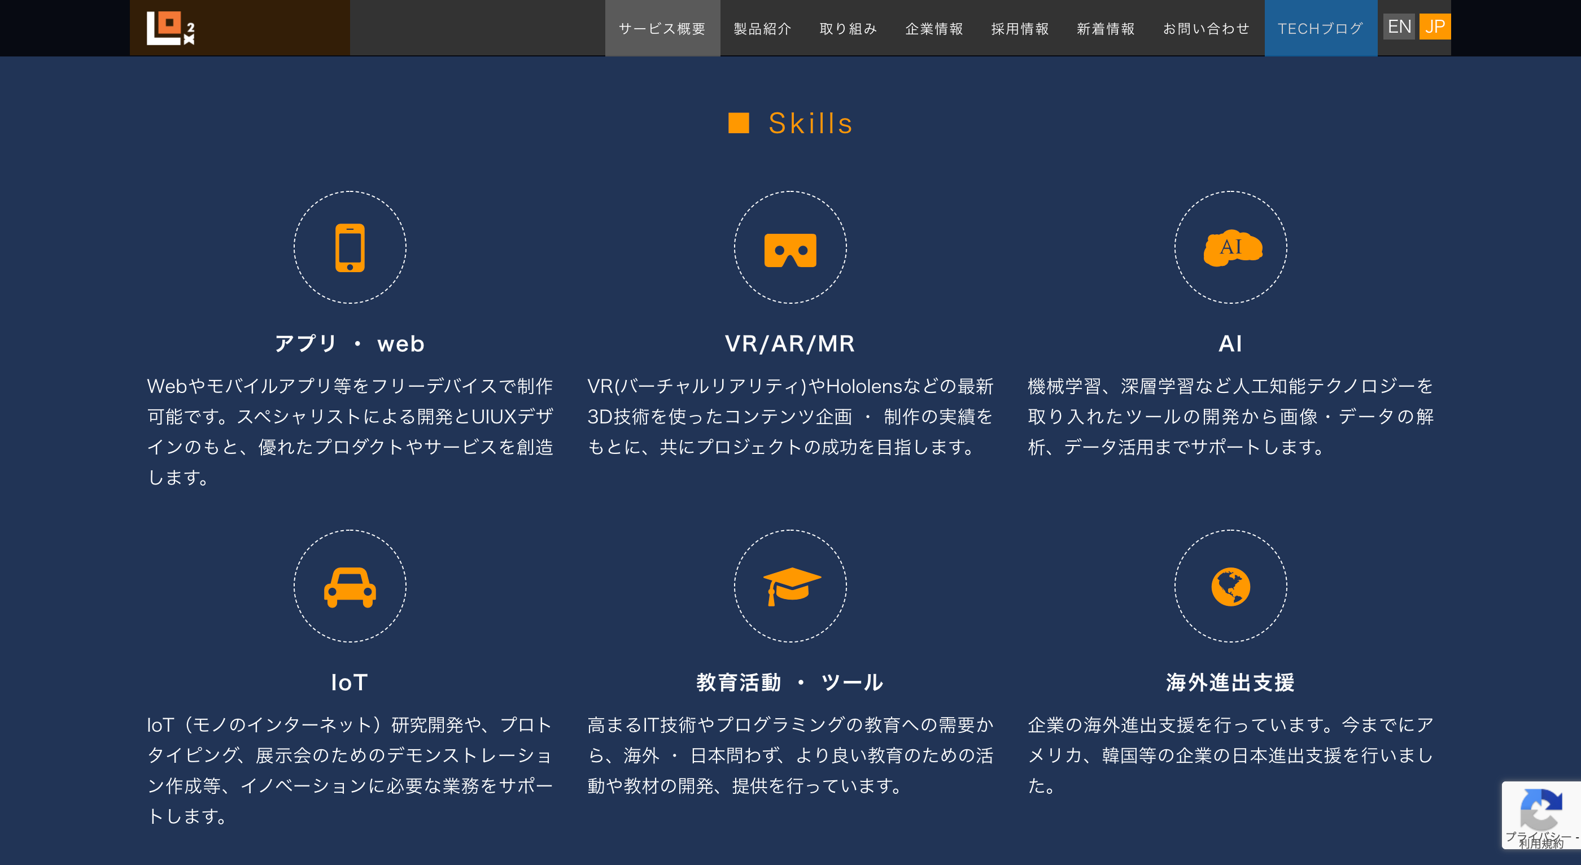Image resolution: width=1581 pixels, height=865 pixels.
Task: Click the 海外進出支援 heading
Action: coord(1230,683)
